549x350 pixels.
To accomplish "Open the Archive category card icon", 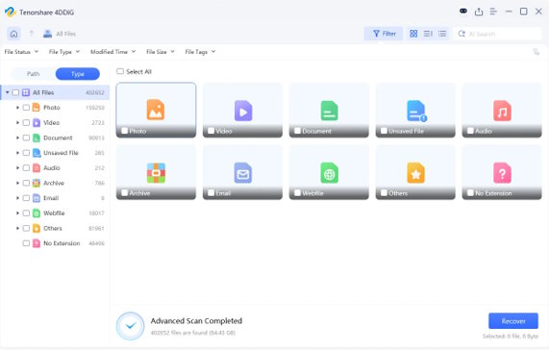I will [x=156, y=173].
